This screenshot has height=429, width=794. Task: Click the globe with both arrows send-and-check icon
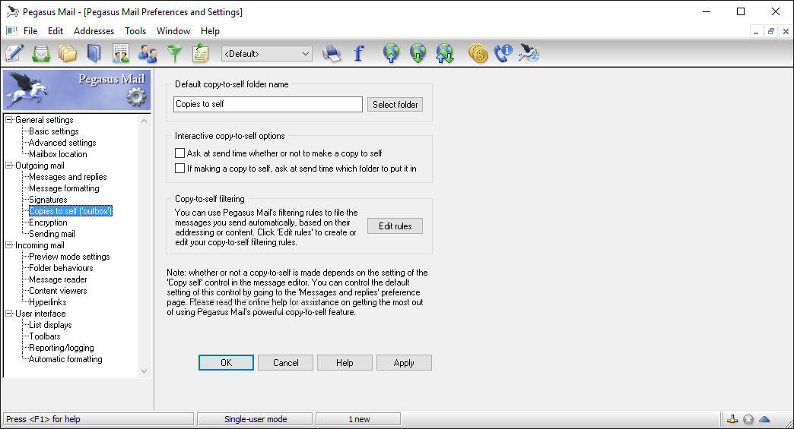pos(445,53)
